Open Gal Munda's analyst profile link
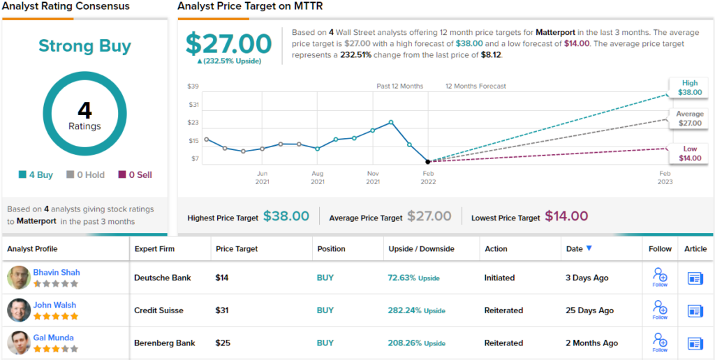Image resolution: width=715 pixels, height=360 pixels. pyautogui.click(x=54, y=338)
